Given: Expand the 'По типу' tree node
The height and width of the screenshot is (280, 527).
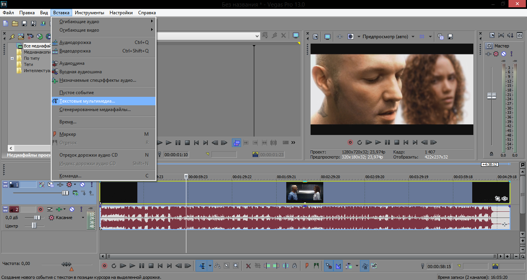Looking at the screenshot, I should coord(12,59).
